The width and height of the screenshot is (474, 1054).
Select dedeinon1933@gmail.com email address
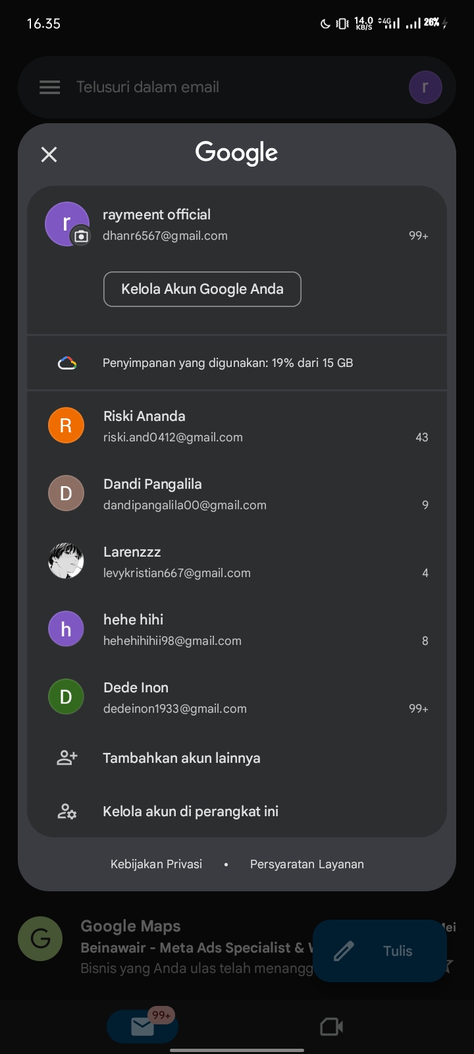pyautogui.click(x=175, y=709)
